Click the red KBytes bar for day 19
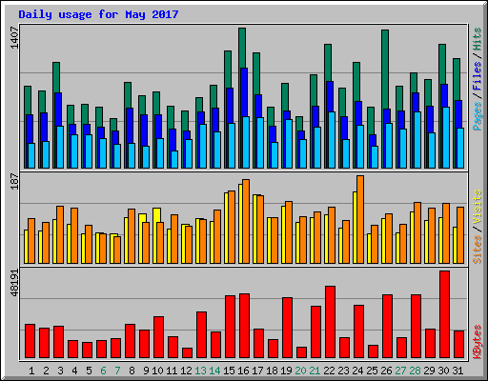The image size is (488, 381). pyautogui.click(x=287, y=328)
